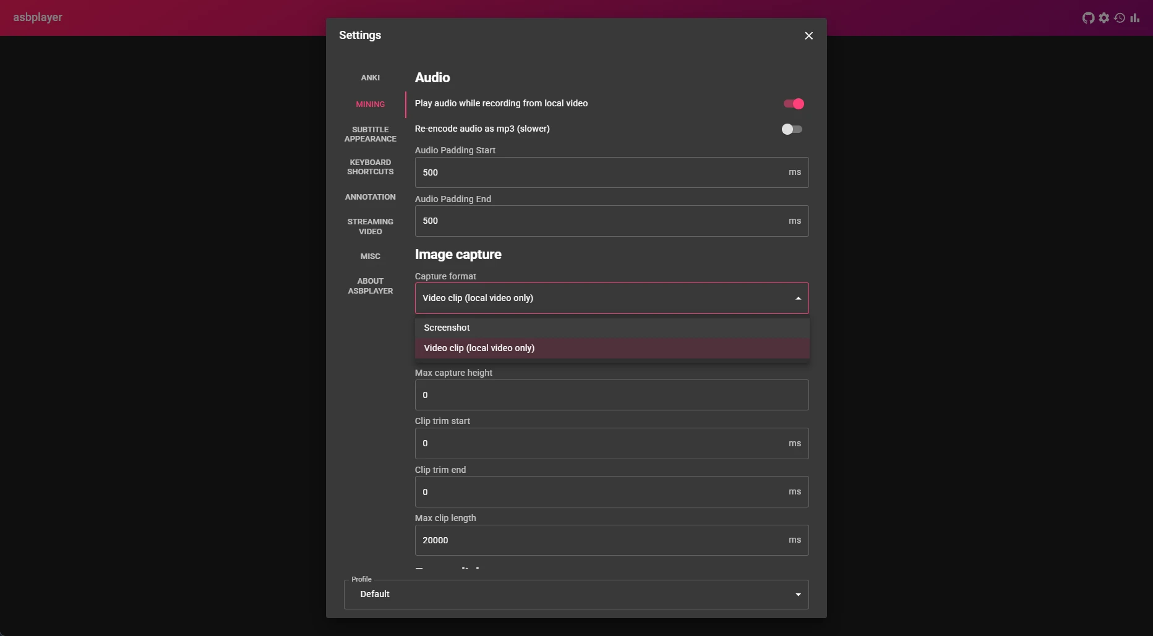Screen dimensions: 1153x636
Task: Choose Screenshot capture format option
Action: 612,328
